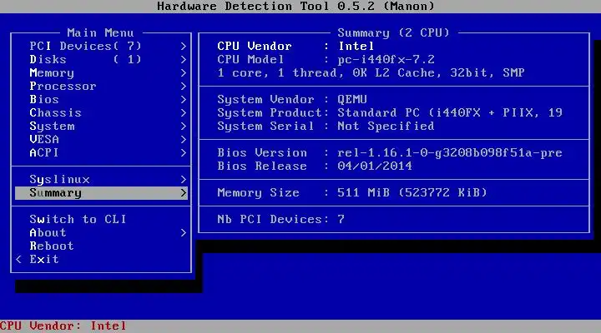Select the Bios Release 04/01/2014 line
The image size is (601, 333).
[x=315, y=166]
